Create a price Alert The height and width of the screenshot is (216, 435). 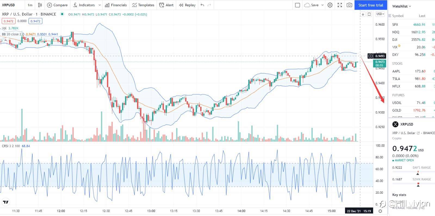[x=166, y=5]
